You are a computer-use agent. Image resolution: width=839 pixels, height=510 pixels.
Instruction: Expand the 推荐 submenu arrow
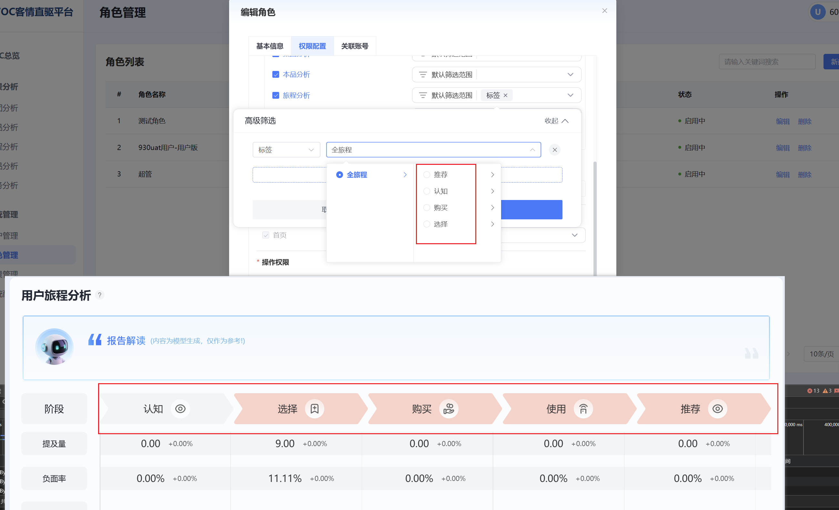point(492,175)
